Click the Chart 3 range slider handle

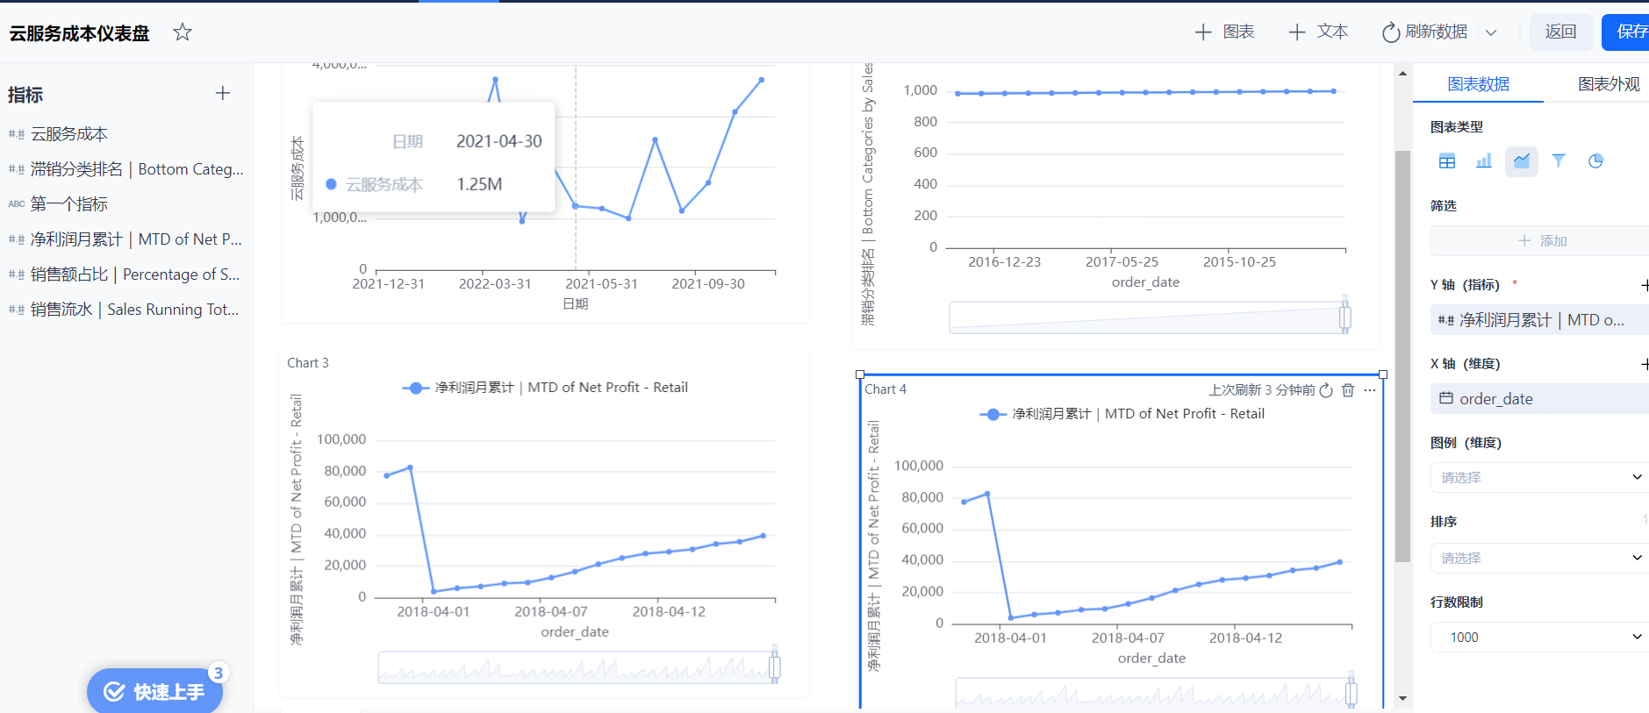[x=775, y=667]
